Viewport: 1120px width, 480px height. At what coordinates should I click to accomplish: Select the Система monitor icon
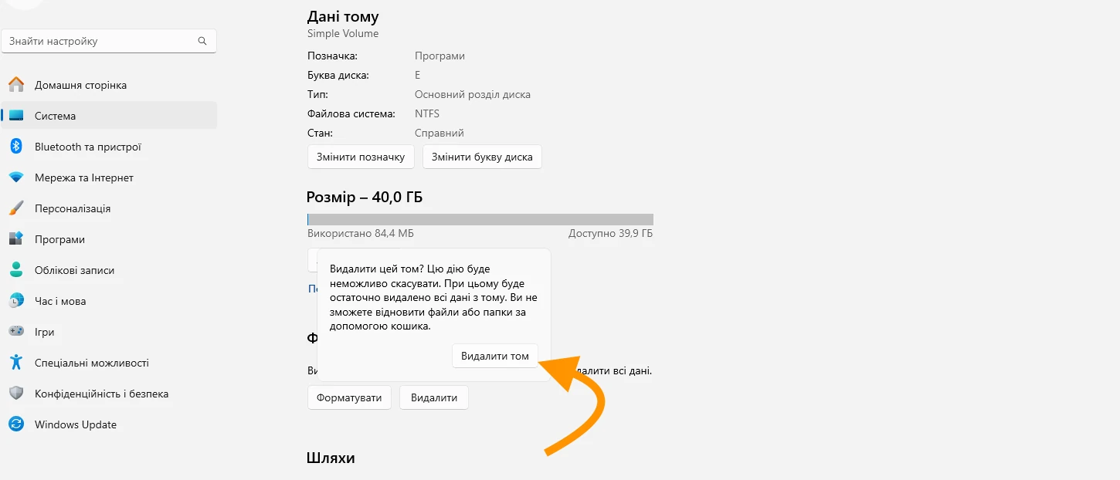pyautogui.click(x=16, y=116)
